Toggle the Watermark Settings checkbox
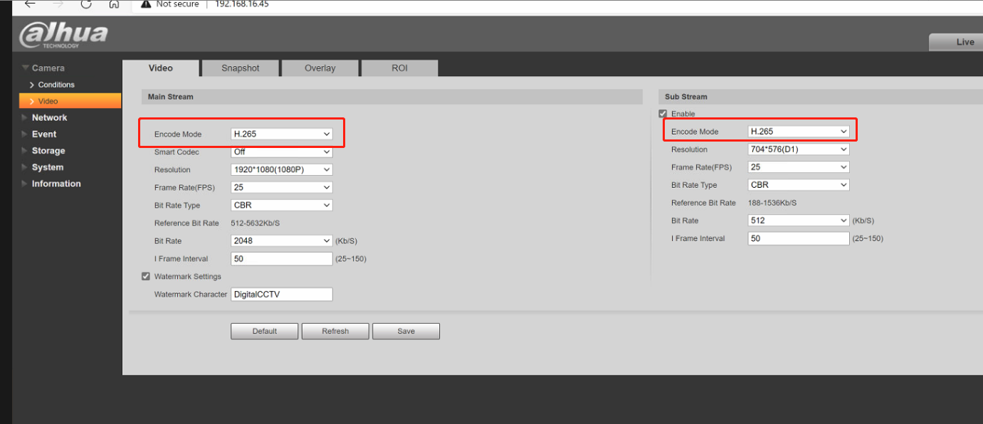This screenshot has width=983, height=424. pyautogui.click(x=146, y=276)
